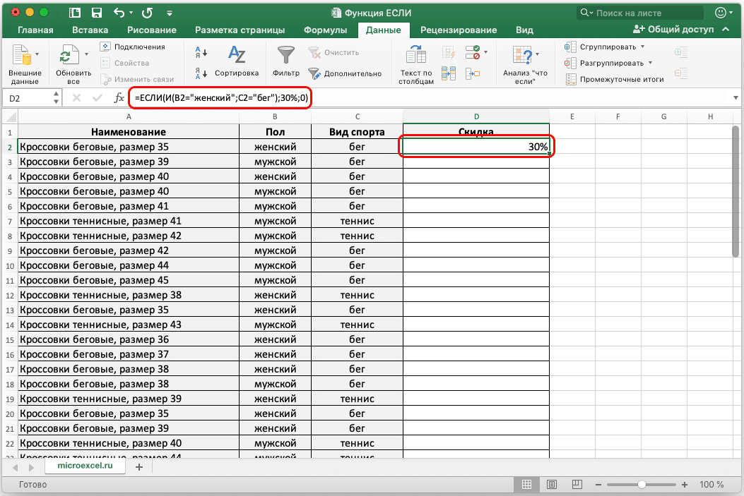Click the Subtotals button
744x496 pixels.
(x=615, y=79)
